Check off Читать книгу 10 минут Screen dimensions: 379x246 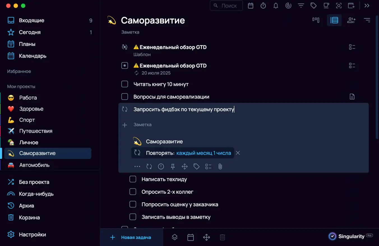pyautogui.click(x=124, y=84)
